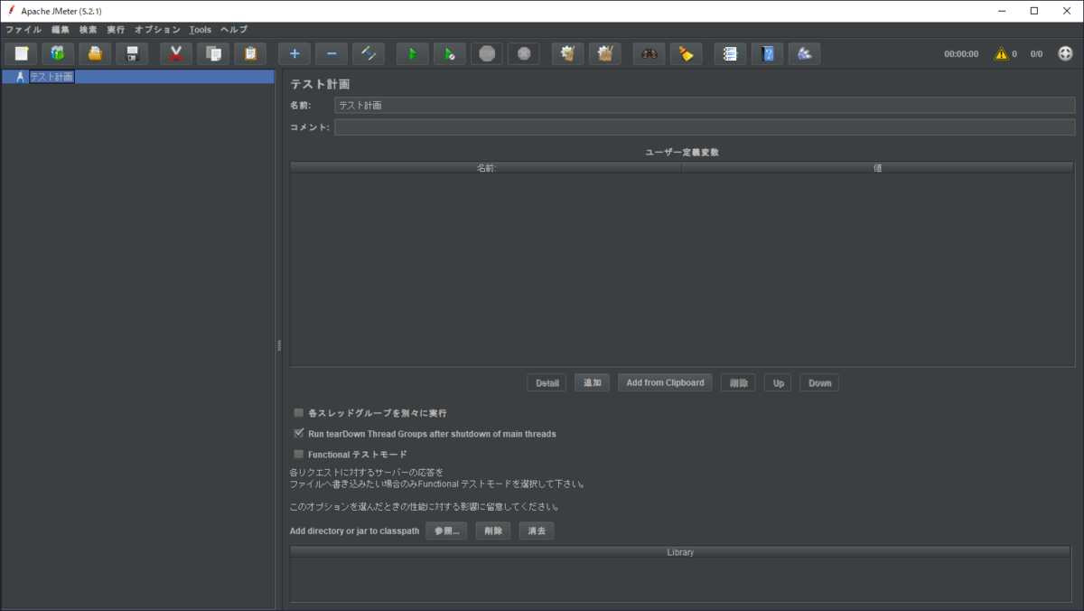Click the 追加 button under variables table
1084x611 pixels.
point(593,383)
